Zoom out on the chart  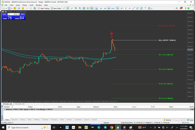point(80,8)
